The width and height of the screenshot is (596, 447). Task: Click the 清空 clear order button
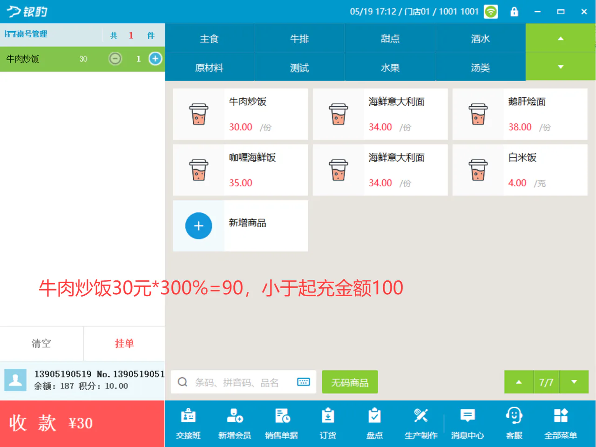[41, 344]
